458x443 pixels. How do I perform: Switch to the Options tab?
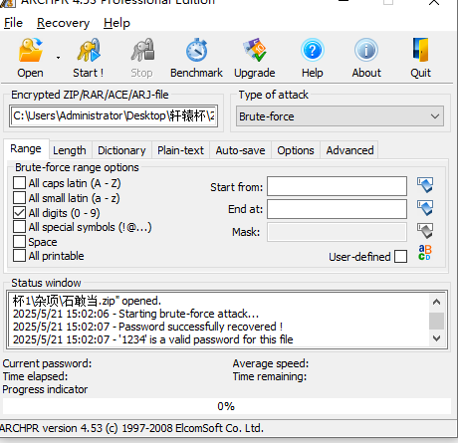point(296,150)
